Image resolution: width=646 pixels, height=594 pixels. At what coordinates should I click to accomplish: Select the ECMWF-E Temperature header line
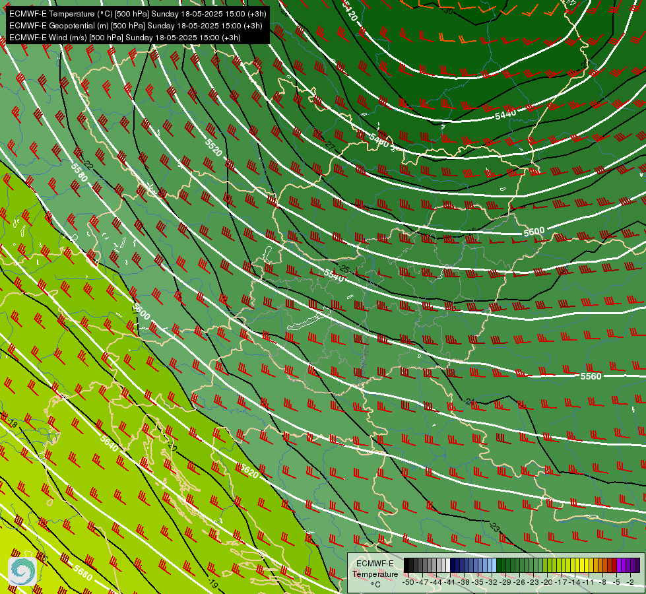(x=138, y=14)
